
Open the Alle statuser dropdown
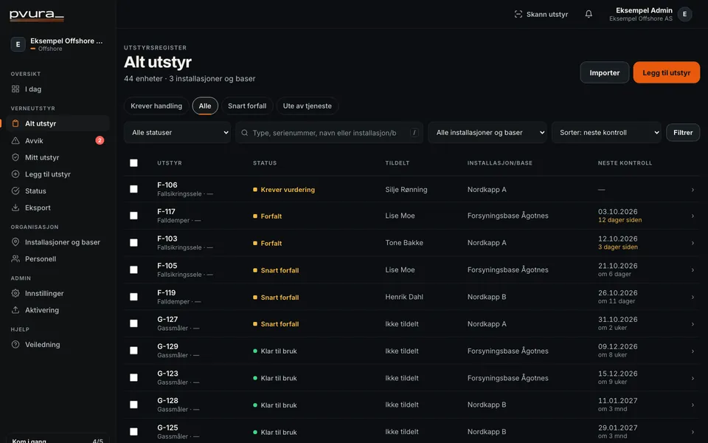click(x=178, y=132)
